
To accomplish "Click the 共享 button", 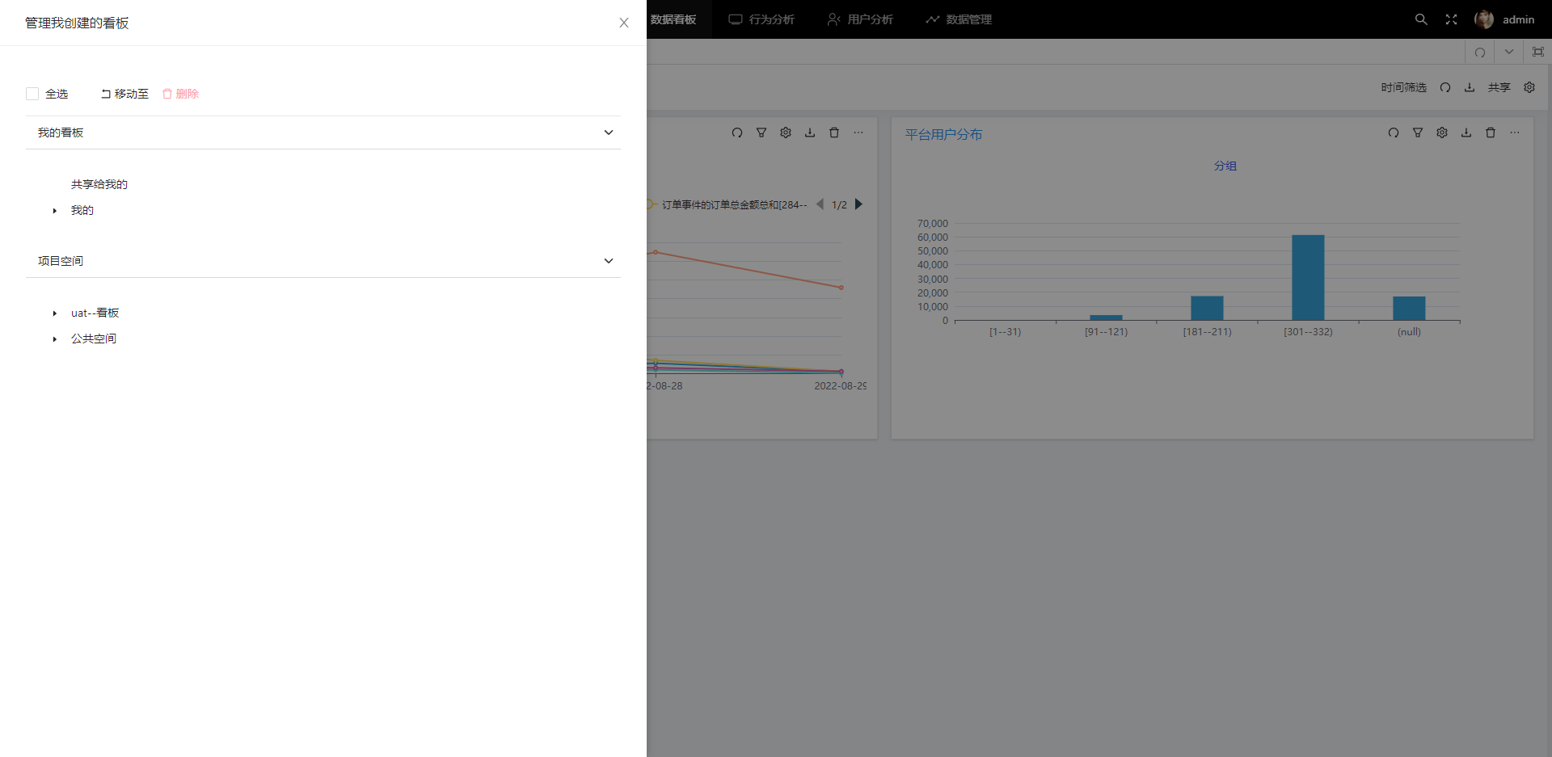I will point(1499,87).
